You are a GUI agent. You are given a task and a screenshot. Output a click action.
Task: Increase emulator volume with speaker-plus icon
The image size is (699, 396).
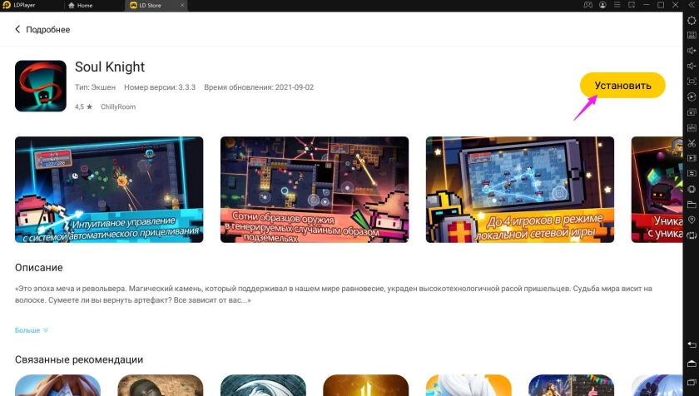coord(692,51)
